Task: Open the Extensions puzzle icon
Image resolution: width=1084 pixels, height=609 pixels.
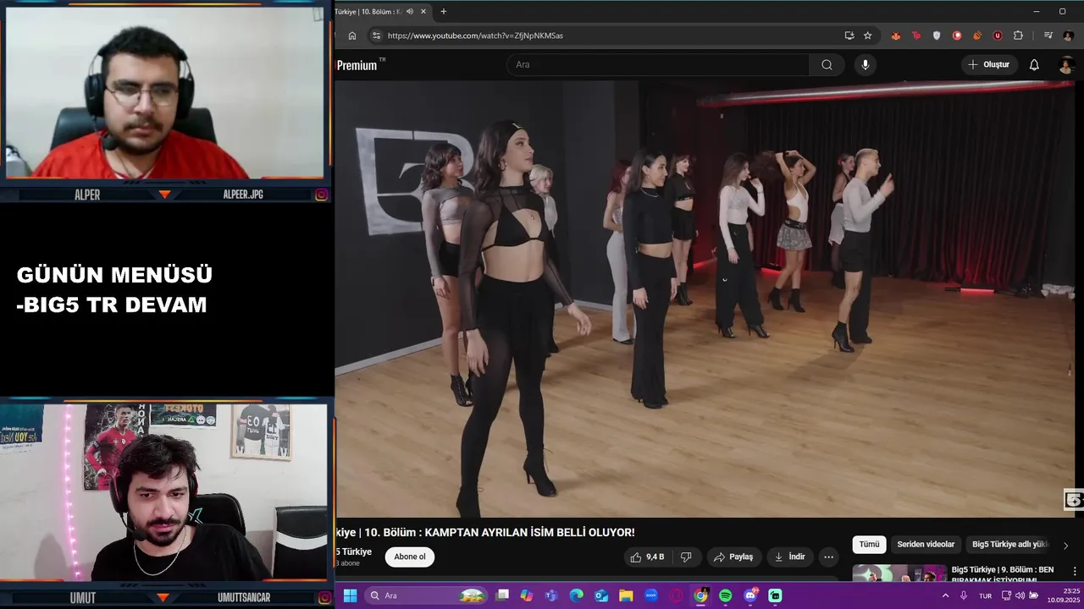Action: (x=1018, y=36)
